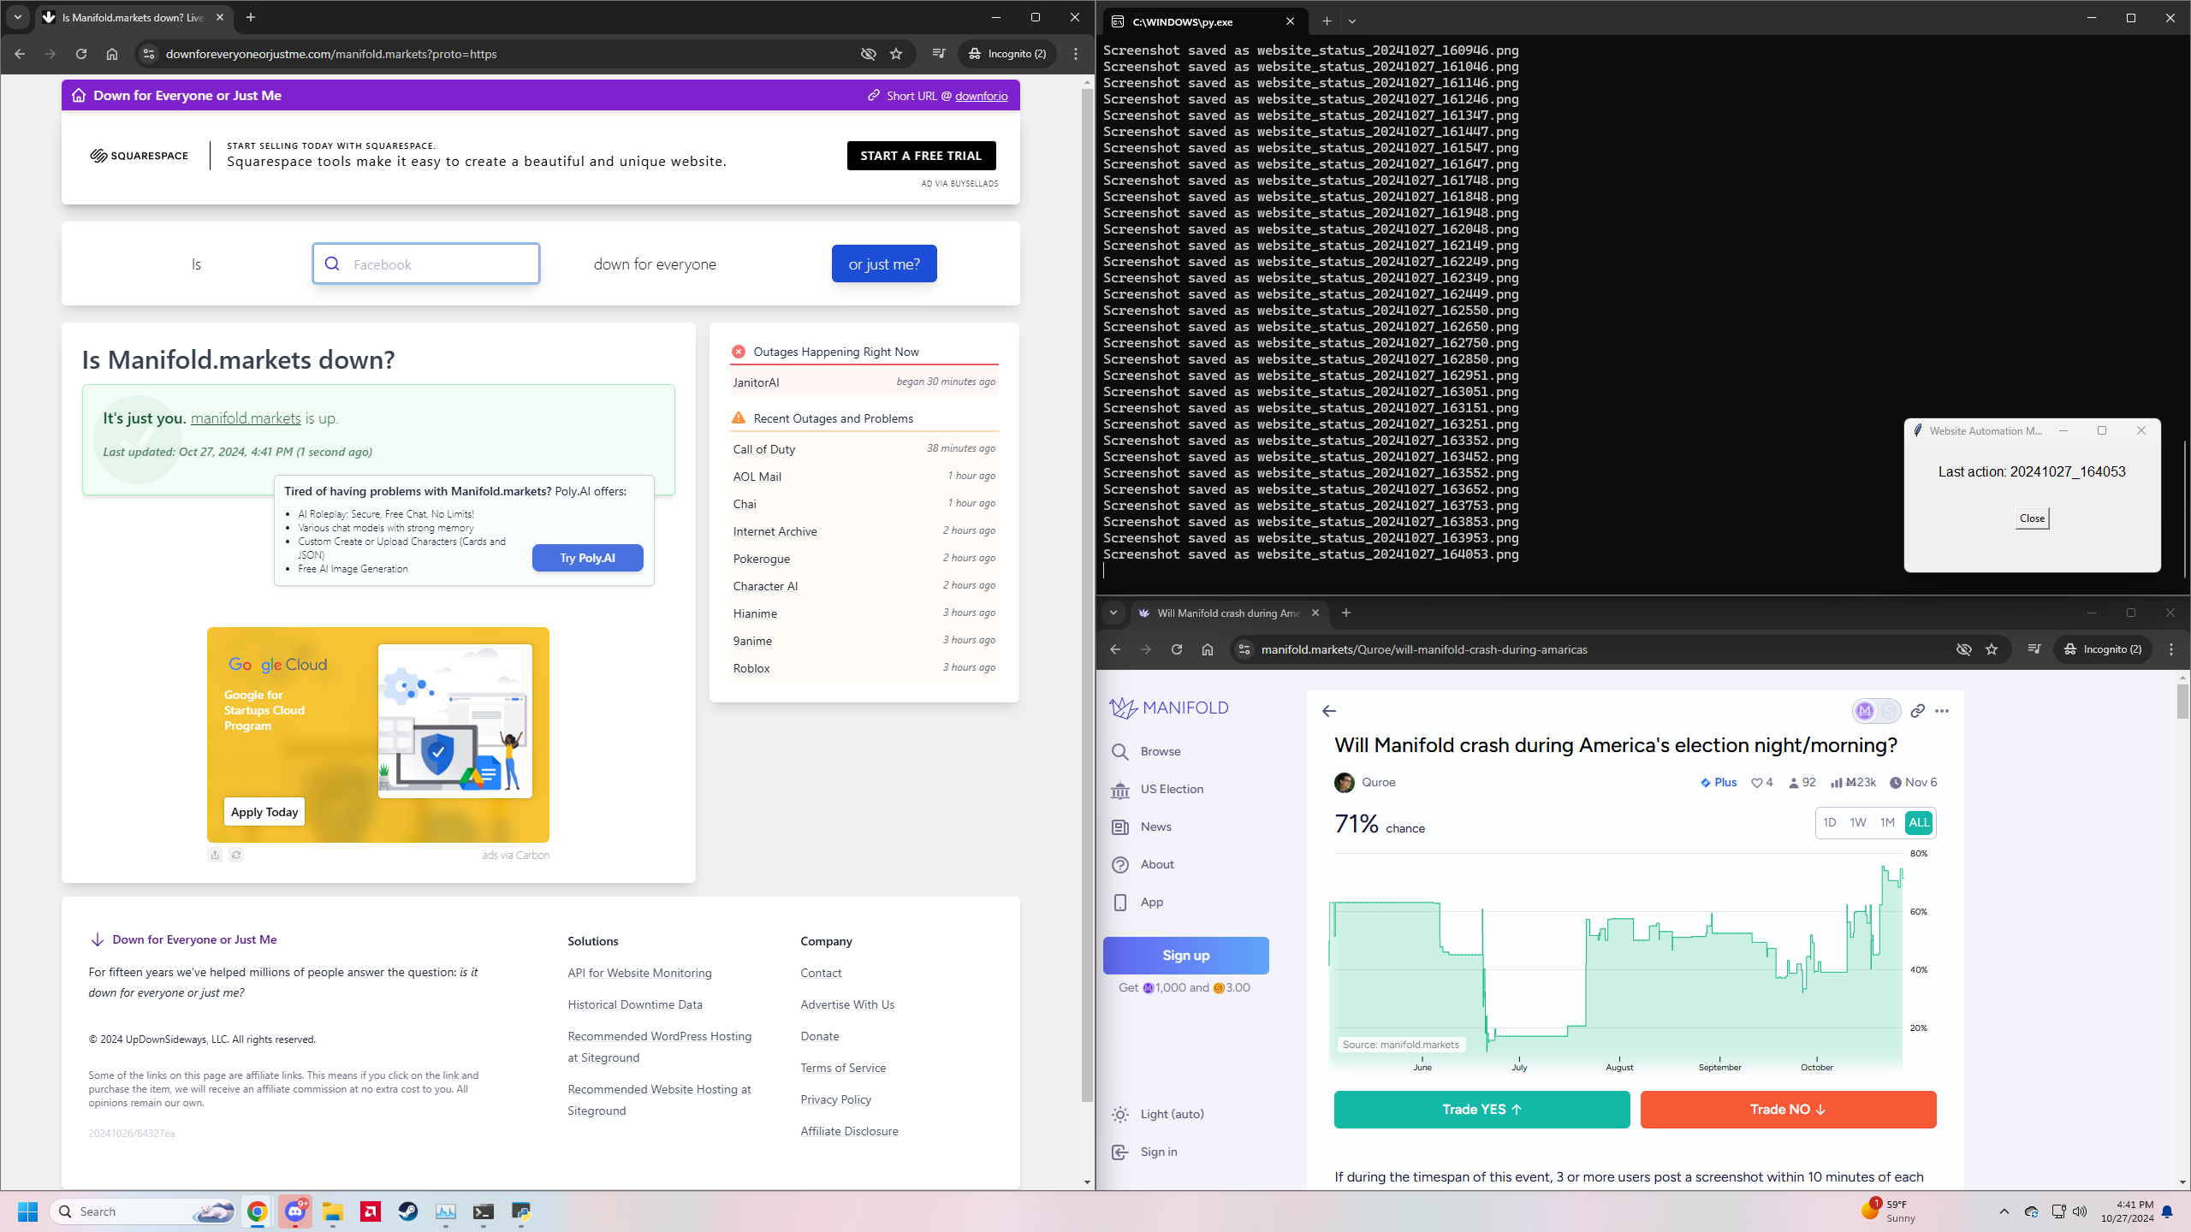Screen dimensions: 2191x1232
Task: Open terminal new-tab profile dropdown arrow
Action: (1352, 21)
